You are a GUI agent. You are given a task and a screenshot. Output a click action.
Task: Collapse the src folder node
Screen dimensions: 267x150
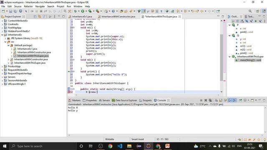5,42
